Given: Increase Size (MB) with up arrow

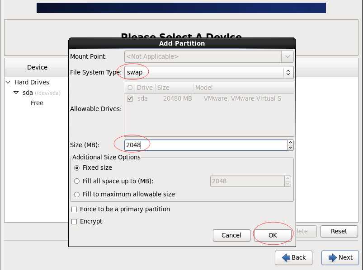Looking at the screenshot, I should tap(290, 142).
